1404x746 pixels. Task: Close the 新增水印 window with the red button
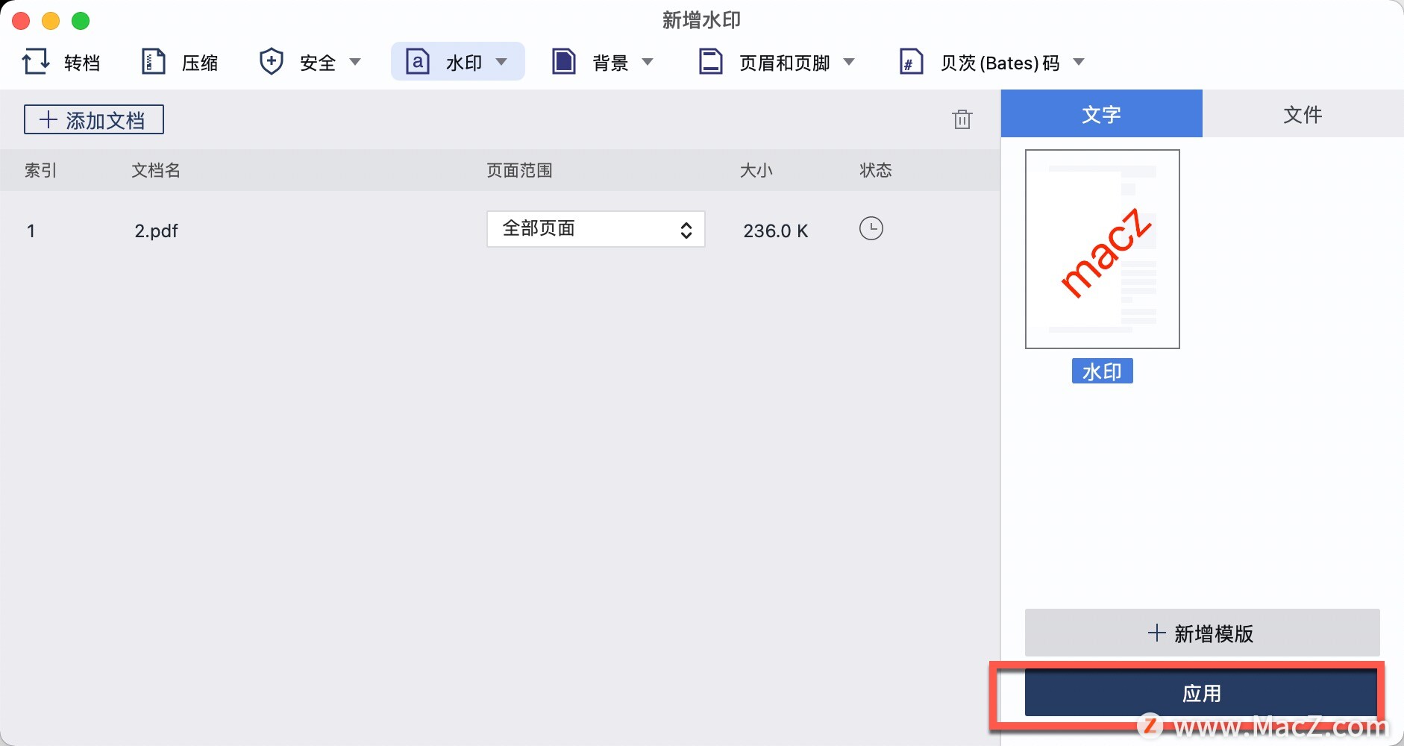click(x=21, y=21)
